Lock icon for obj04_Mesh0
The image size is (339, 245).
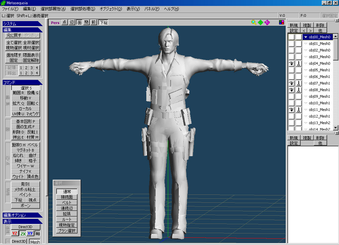(x=299, y=63)
